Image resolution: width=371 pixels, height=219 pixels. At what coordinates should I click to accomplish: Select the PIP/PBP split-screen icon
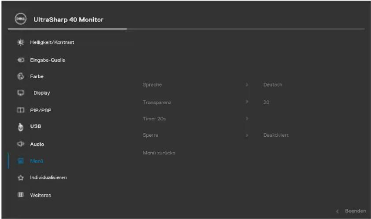click(x=21, y=110)
